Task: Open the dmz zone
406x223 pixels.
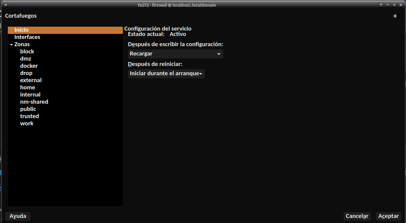Action: point(26,59)
